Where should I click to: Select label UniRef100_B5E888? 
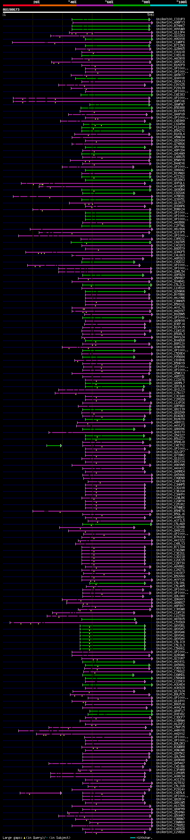tap(170, 108)
